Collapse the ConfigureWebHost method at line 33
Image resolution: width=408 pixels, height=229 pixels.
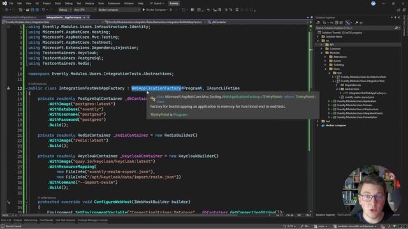[x=27, y=202]
